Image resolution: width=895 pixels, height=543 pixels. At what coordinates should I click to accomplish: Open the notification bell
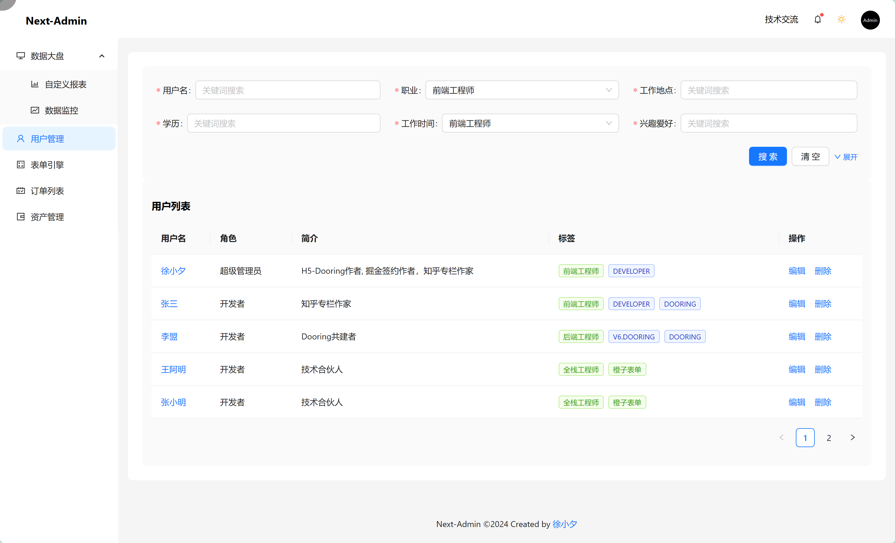(818, 19)
